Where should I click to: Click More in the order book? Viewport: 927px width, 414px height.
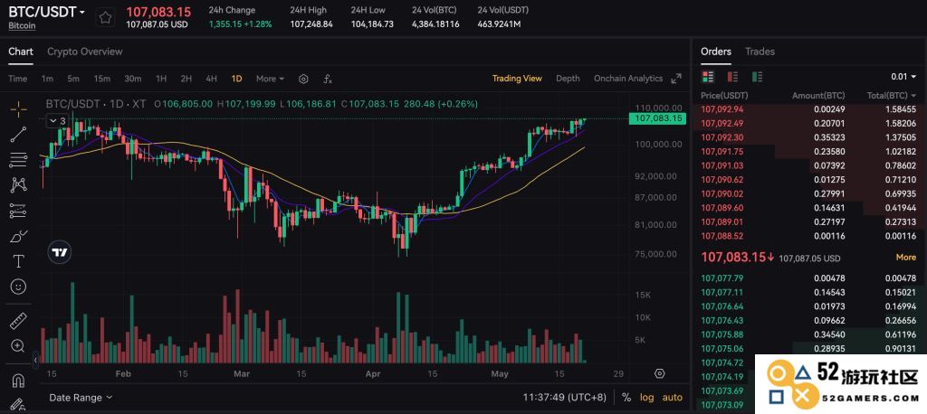pyautogui.click(x=905, y=258)
